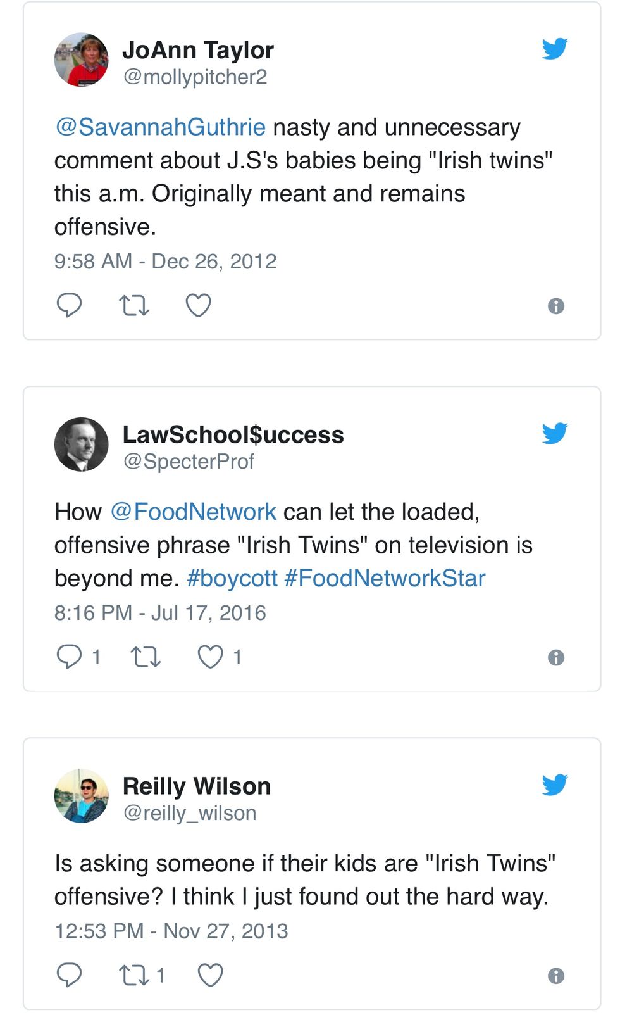Like Reilly Wilson's tweet
The height and width of the screenshot is (1015, 620).
[x=210, y=975]
